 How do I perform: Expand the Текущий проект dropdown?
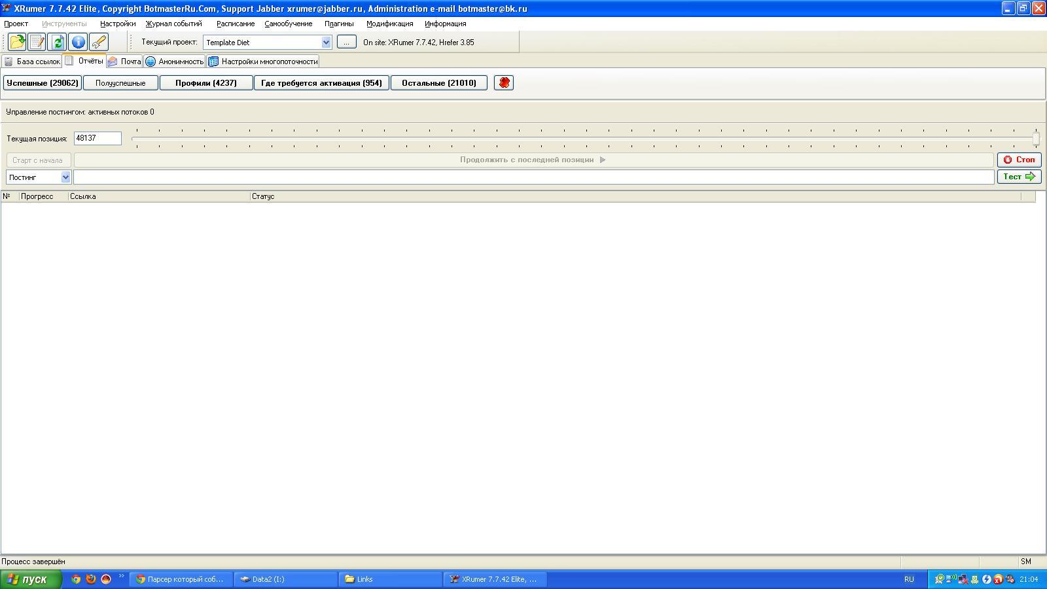326,43
